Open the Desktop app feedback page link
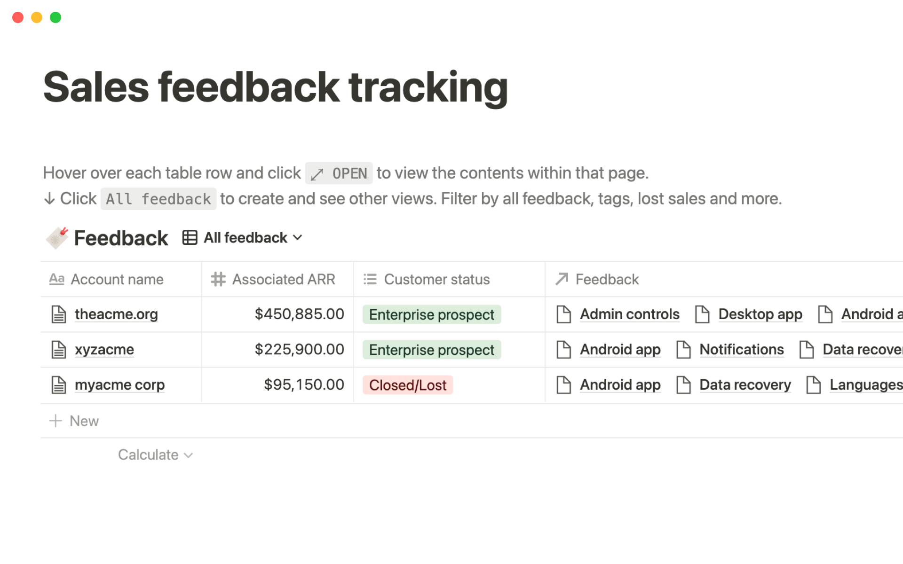Screen dimensions: 903x564 [760, 314]
